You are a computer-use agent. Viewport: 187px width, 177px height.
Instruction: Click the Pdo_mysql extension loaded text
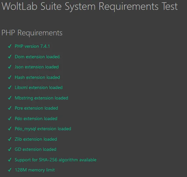point(43,129)
